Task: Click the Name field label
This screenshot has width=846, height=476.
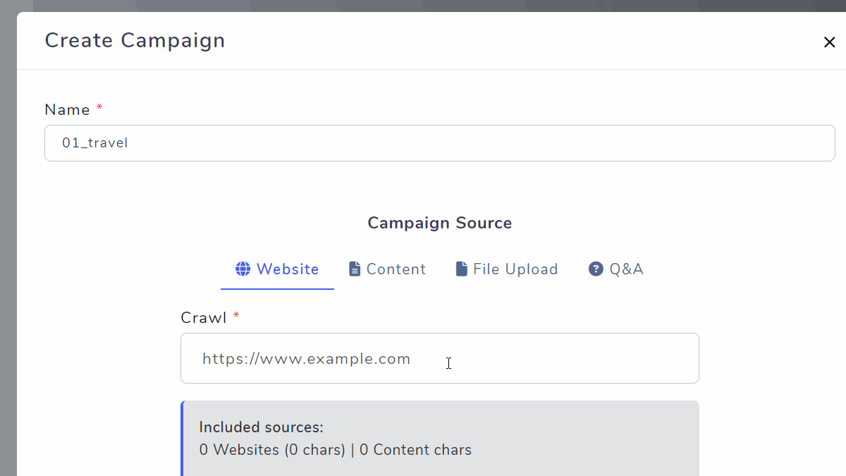Action: click(67, 110)
